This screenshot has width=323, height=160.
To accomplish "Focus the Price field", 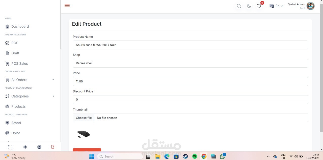I will (190, 81).
